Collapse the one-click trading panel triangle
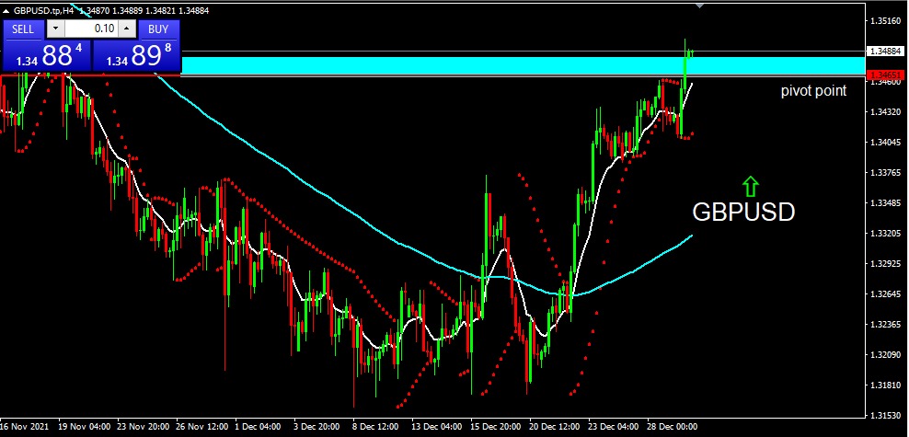 pyautogui.click(x=6, y=11)
